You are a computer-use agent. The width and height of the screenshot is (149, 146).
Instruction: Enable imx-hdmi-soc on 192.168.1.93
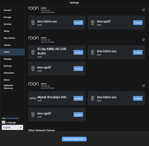tap(78, 22)
